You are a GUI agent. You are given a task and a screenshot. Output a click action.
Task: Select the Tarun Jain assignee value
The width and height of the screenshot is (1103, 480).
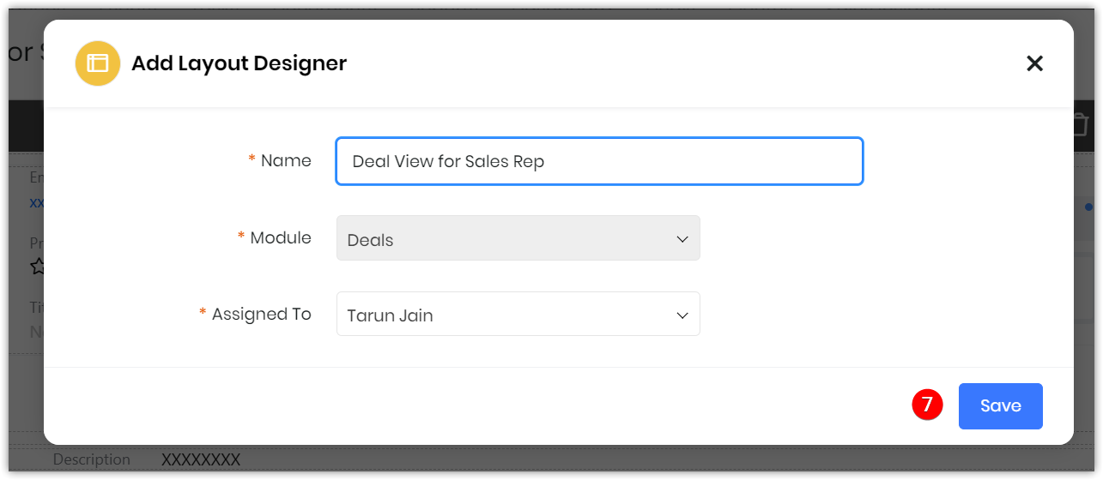pos(390,315)
